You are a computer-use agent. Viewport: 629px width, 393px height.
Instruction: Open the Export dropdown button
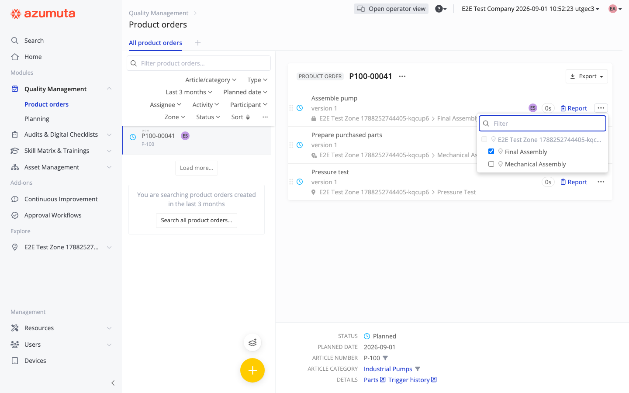(587, 76)
